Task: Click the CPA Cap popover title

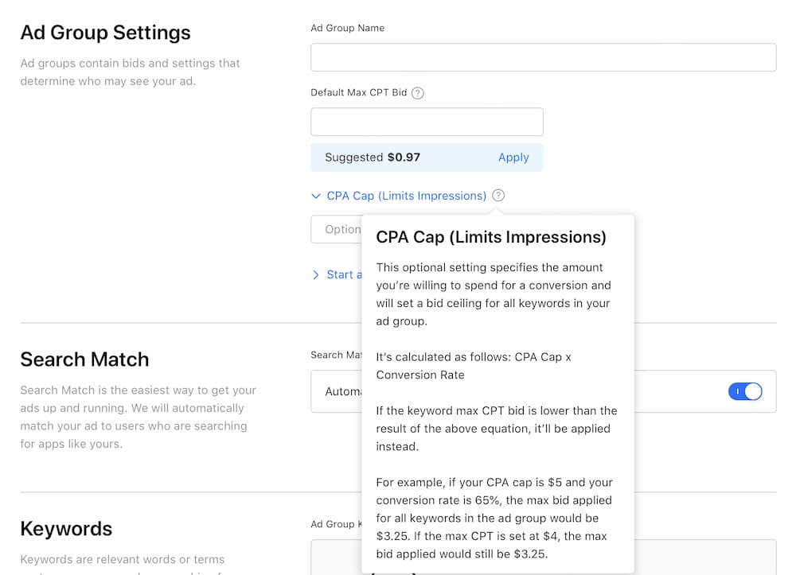Action: click(x=490, y=237)
